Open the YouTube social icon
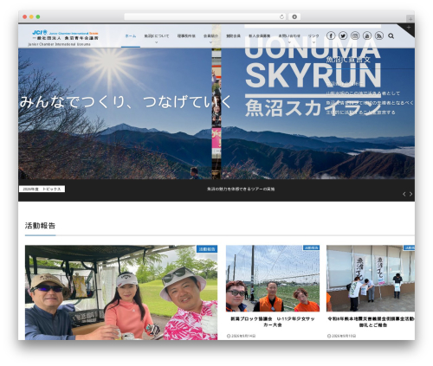This screenshot has width=433, height=366. pos(367,35)
